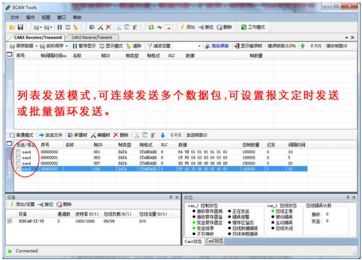Click the copy icon in the main toolbar
The height and width of the screenshot is (260, 362).
click(x=127, y=27)
